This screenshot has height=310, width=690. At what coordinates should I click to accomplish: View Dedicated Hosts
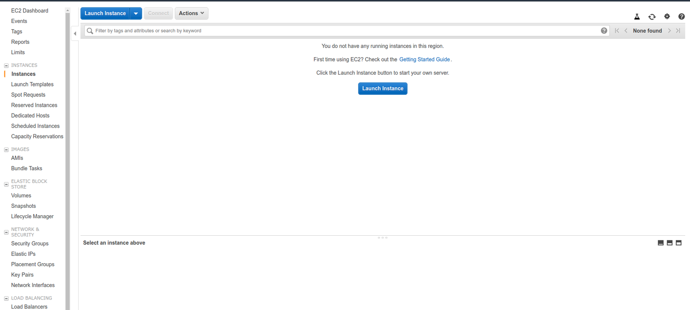[30, 116]
